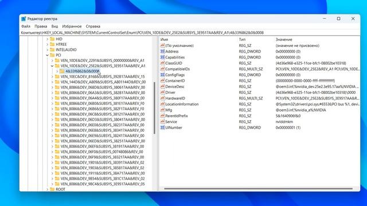Open the Избранное menu
This screenshot has height=206, width=367.
click(72, 26)
